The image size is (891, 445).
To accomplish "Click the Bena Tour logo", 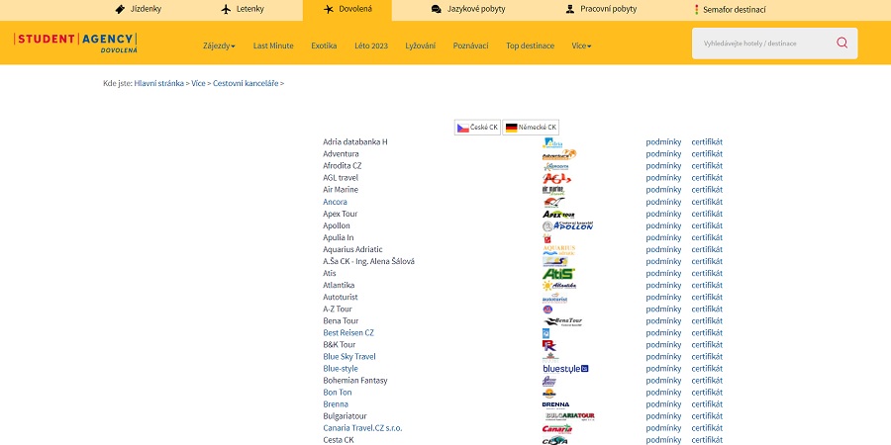I will [562, 321].
